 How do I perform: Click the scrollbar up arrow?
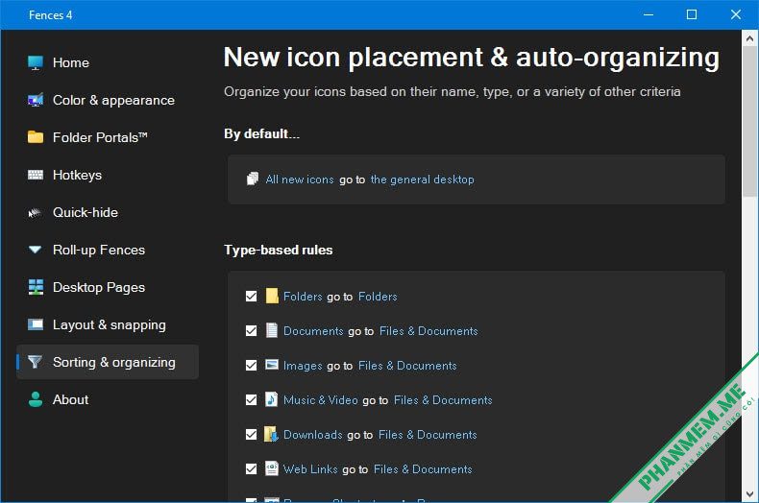click(x=749, y=37)
